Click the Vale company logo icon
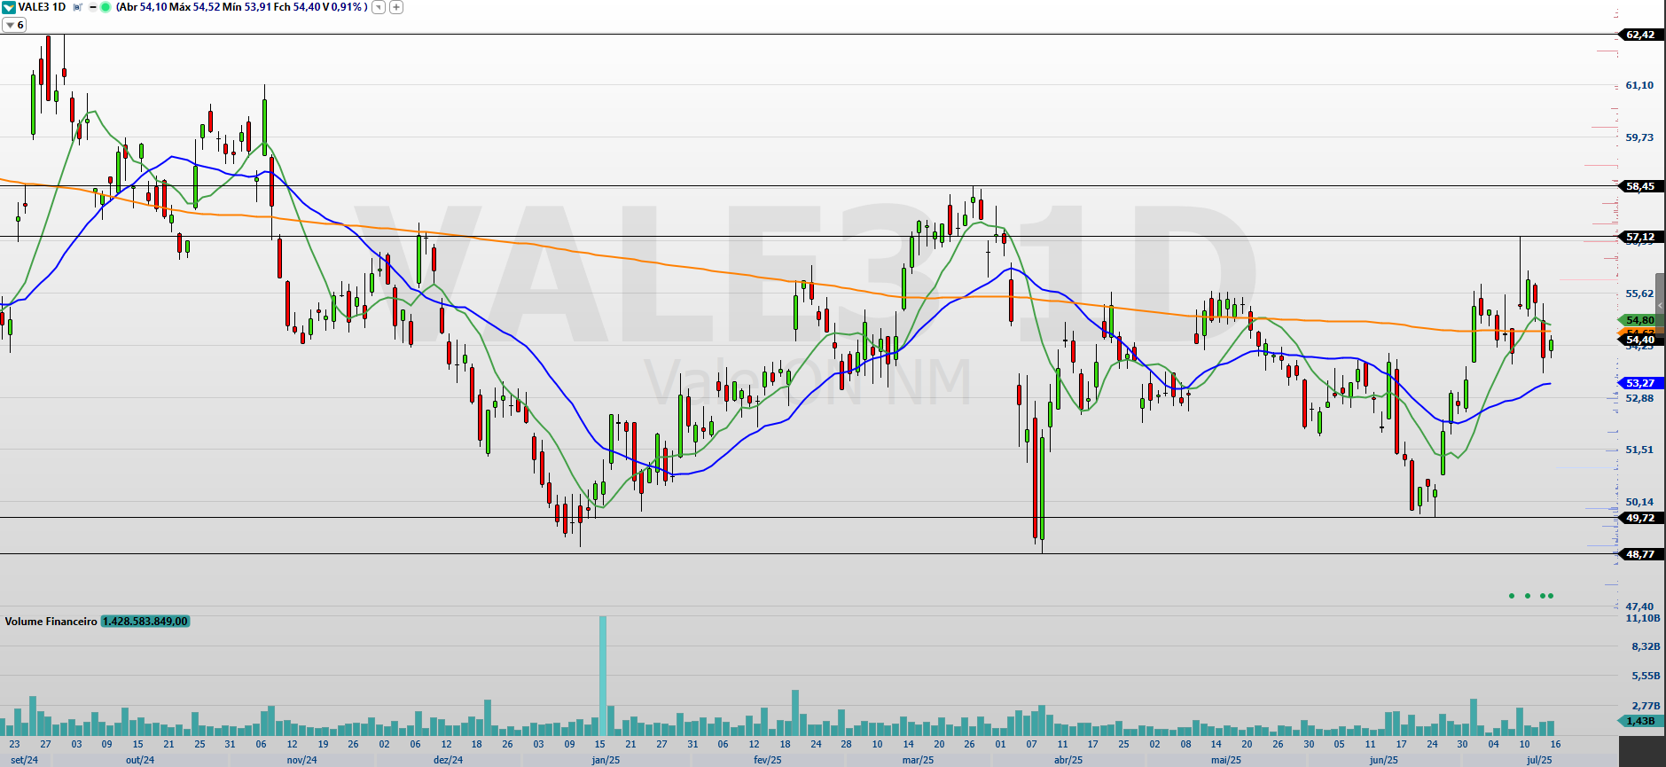Screen dimensions: 1666x767 9,7
